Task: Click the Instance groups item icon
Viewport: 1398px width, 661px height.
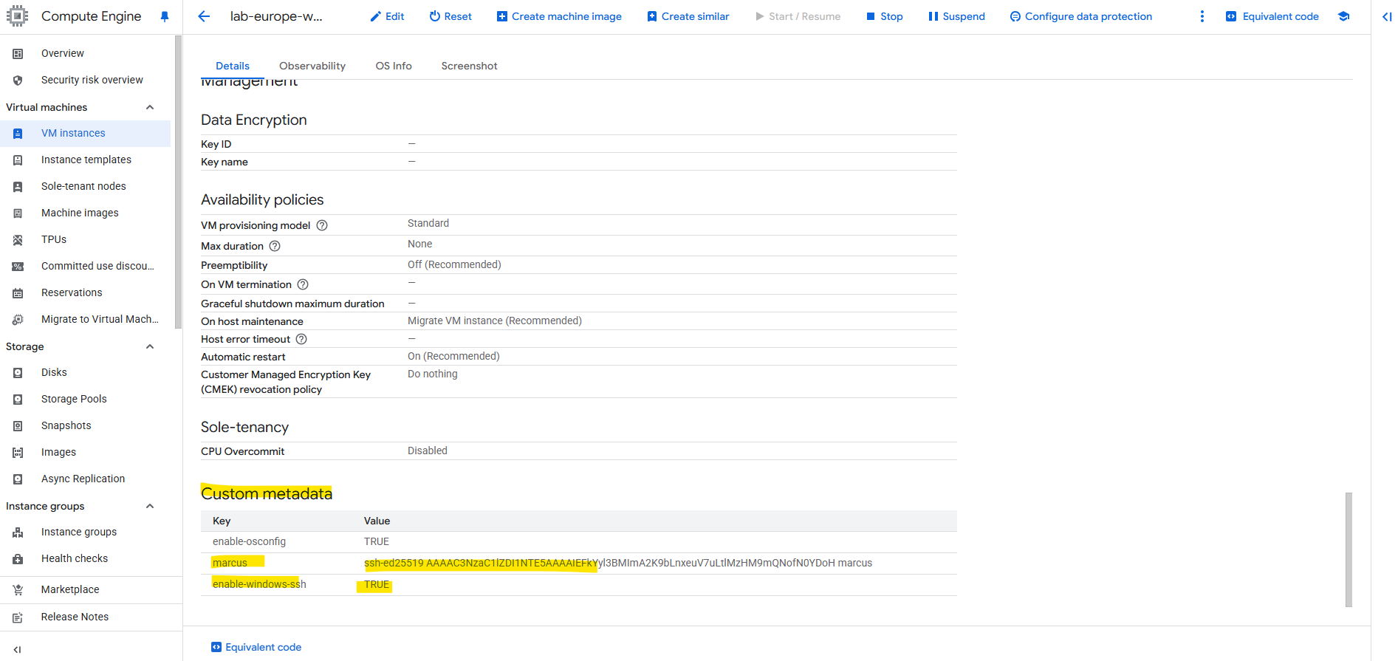Action: [18, 532]
